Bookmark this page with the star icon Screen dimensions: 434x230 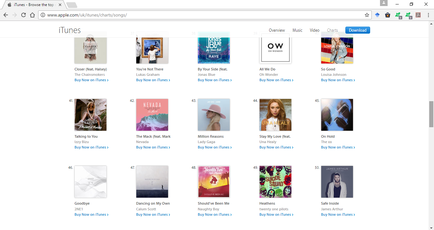(367, 15)
